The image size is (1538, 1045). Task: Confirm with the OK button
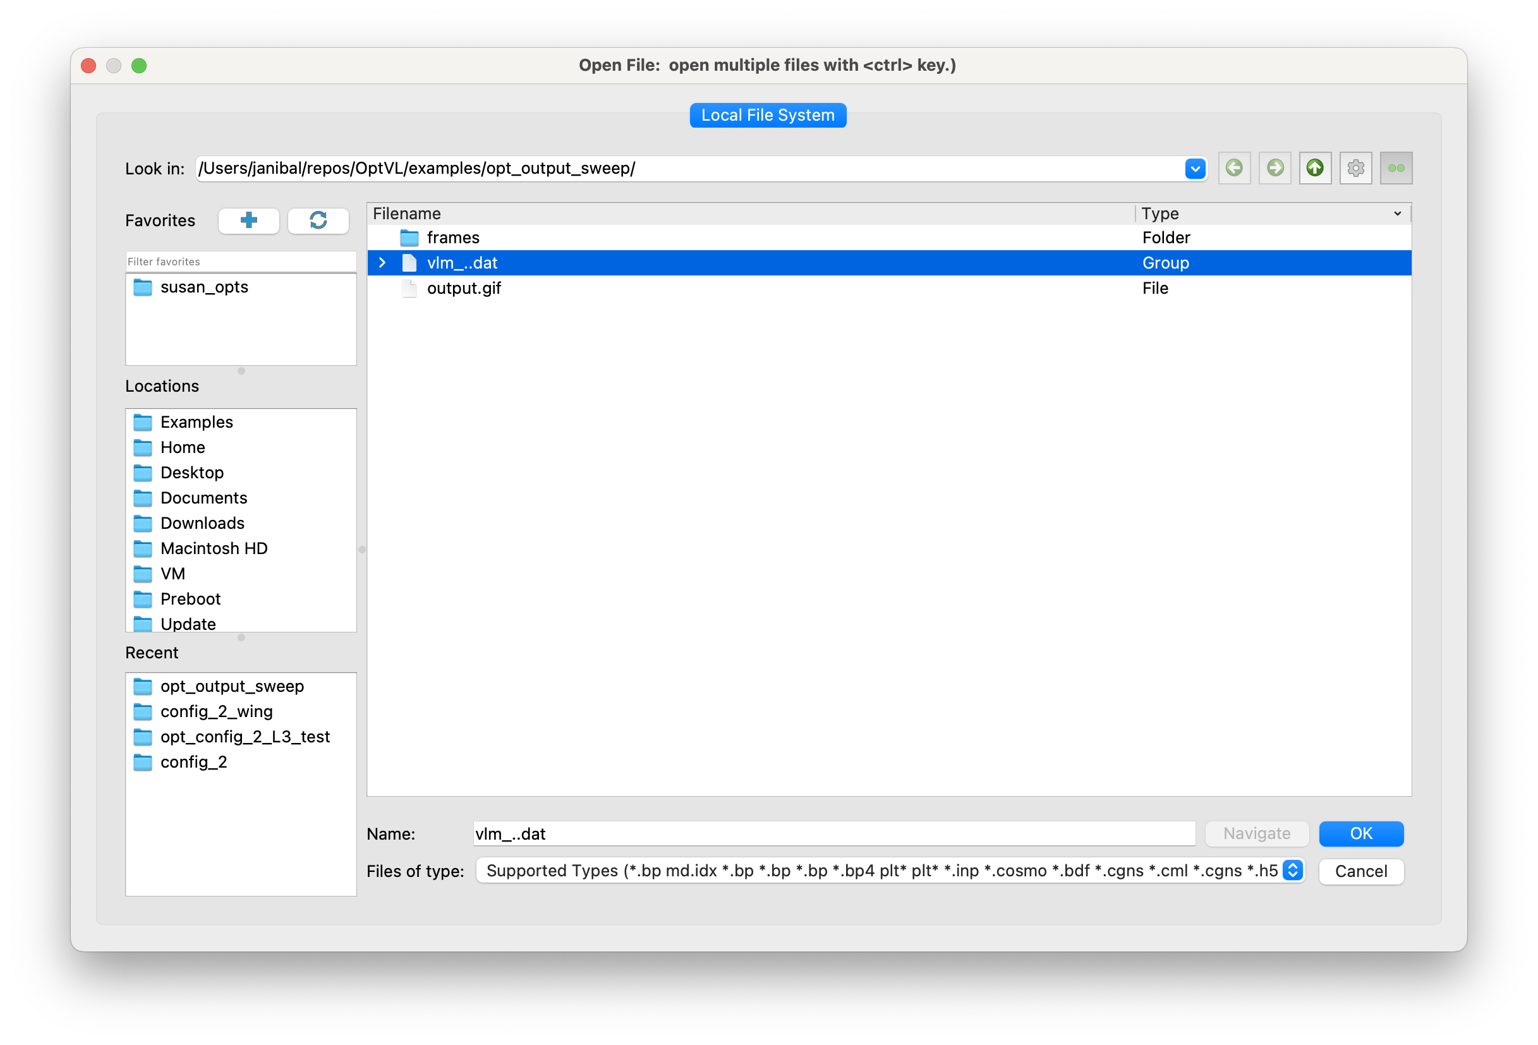pos(1360,833)
